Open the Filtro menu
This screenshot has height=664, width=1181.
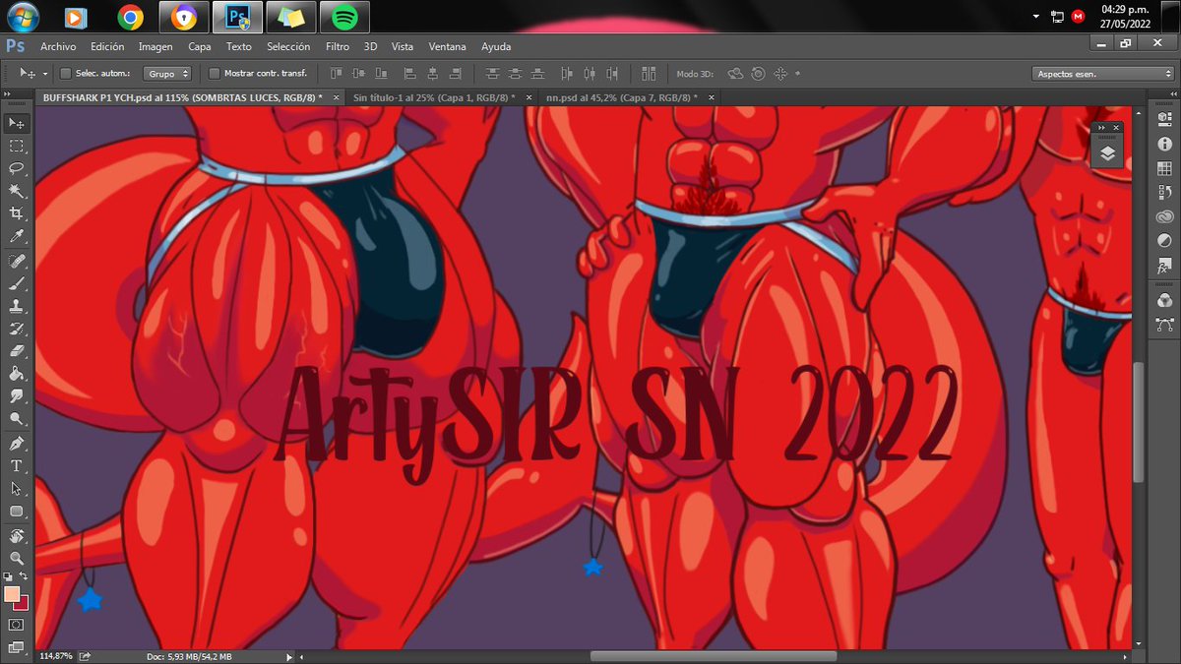338,46
